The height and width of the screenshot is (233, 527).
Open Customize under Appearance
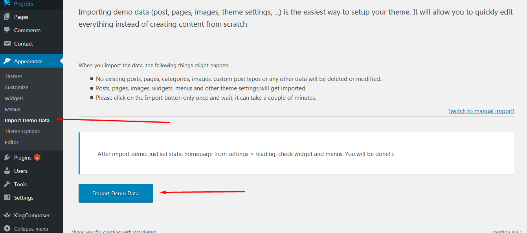tap(17, 88)
